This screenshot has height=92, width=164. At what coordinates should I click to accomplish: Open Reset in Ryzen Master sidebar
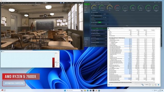(x=86, y=41)
